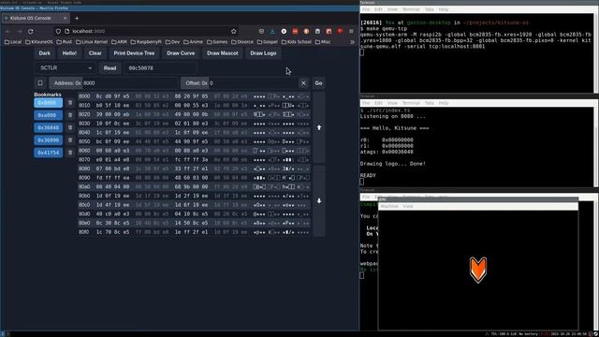Open the Local bookmarks folder

coord(13,42)
